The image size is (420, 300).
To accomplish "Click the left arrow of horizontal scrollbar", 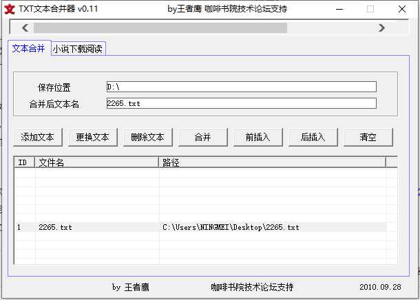I will coord(25,28).
